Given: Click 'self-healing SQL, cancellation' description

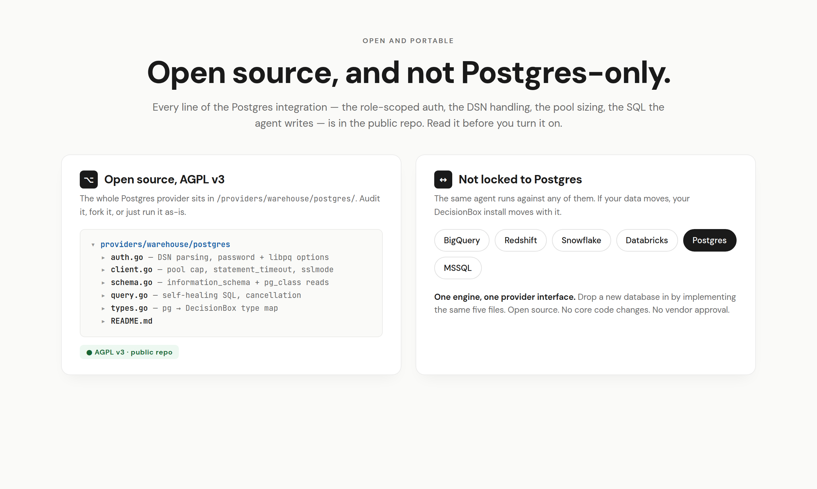Looking at the screenshot, I should click(x=232, y=295).
